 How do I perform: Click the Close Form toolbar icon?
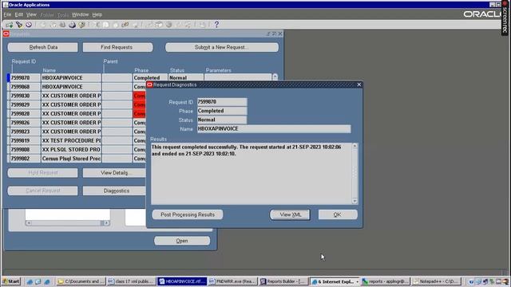81,25
